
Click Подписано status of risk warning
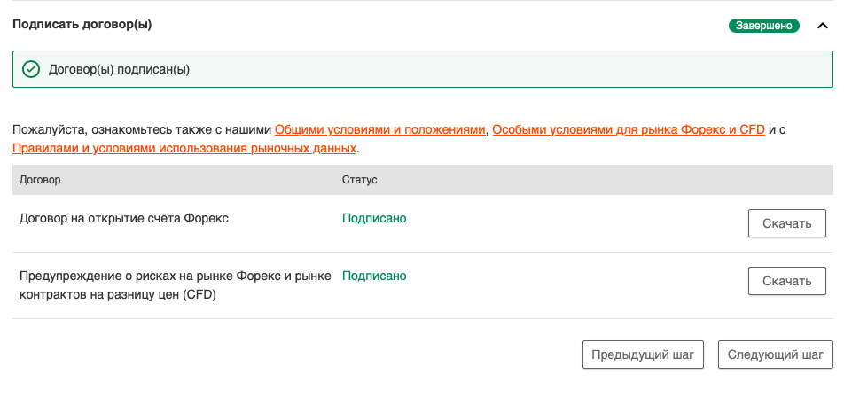tap(374, 276)
